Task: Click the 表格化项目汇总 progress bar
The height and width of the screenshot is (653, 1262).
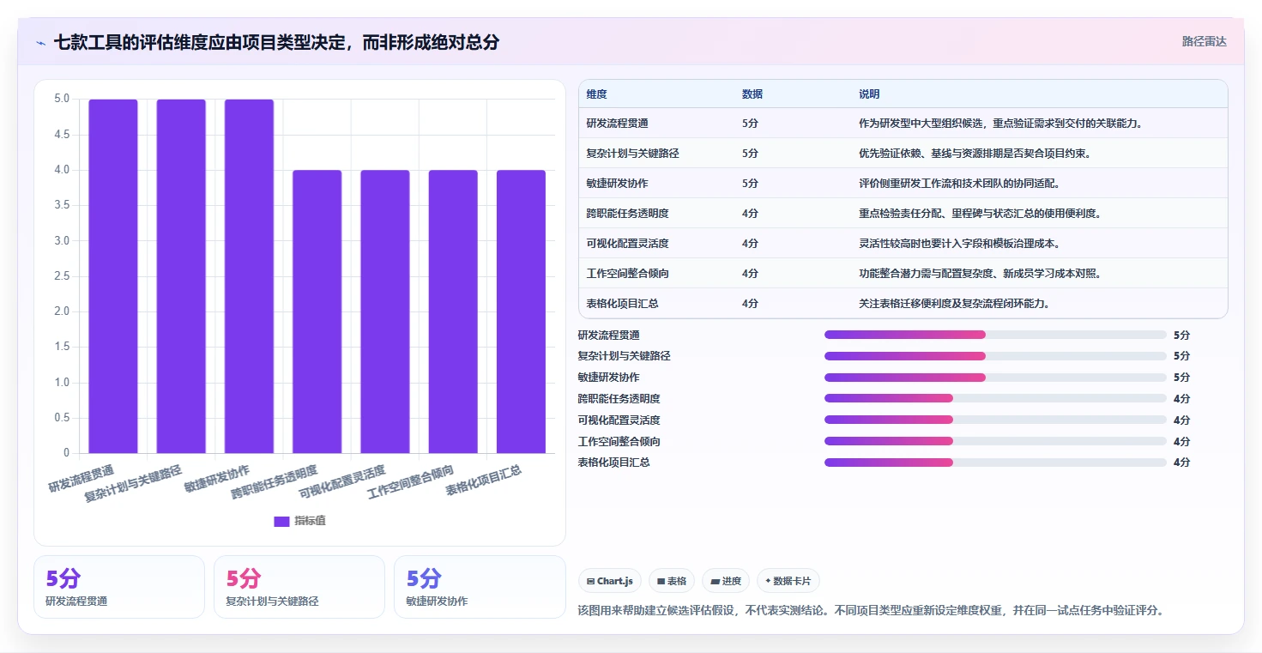Action: 995,463
